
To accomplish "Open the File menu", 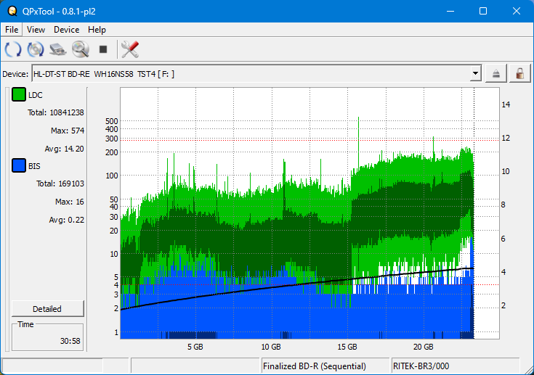I will pos(12,30).
